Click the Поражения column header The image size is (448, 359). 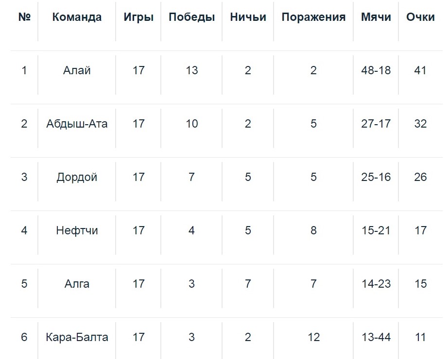point(313,17)
